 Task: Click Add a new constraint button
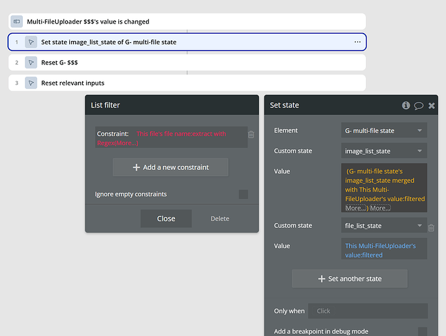point(171,167)
